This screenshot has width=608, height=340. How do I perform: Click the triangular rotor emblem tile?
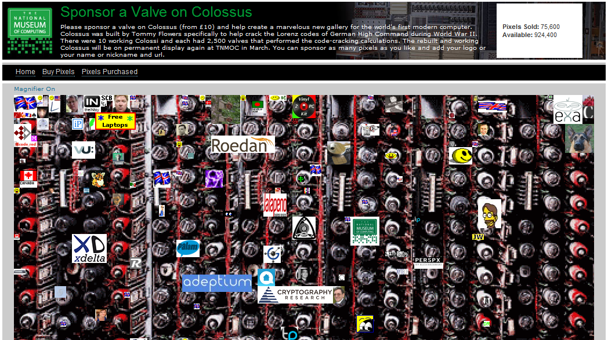[x=303, y=228]
